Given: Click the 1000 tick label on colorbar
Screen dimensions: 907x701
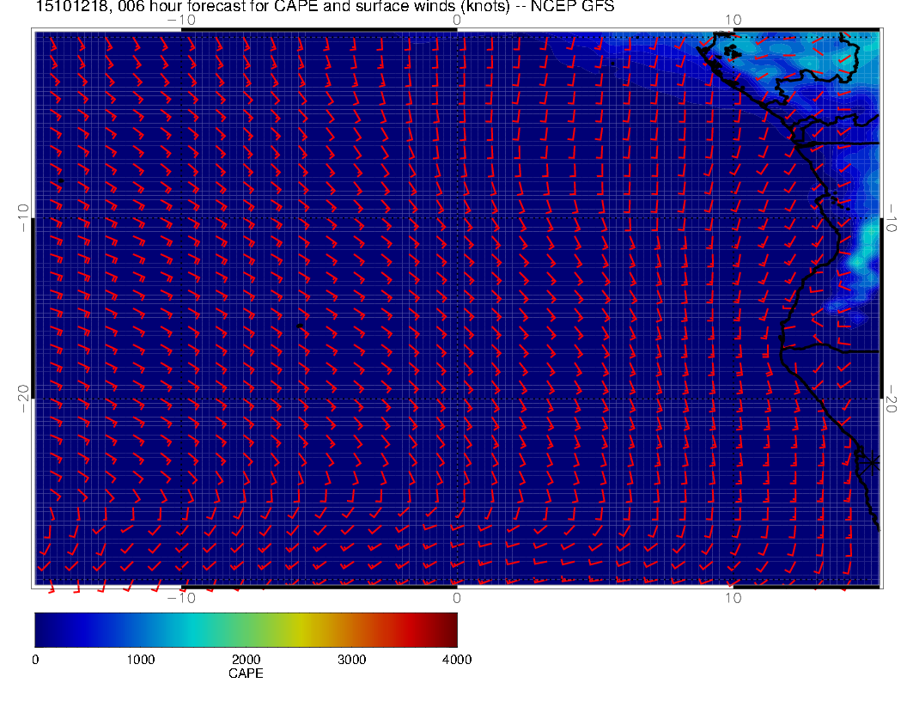Looking at the screenshot, I should coord(140,659).
